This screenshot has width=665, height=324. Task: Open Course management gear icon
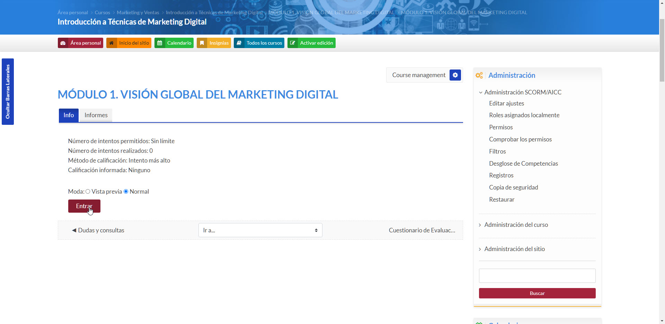tap(455, 75)
